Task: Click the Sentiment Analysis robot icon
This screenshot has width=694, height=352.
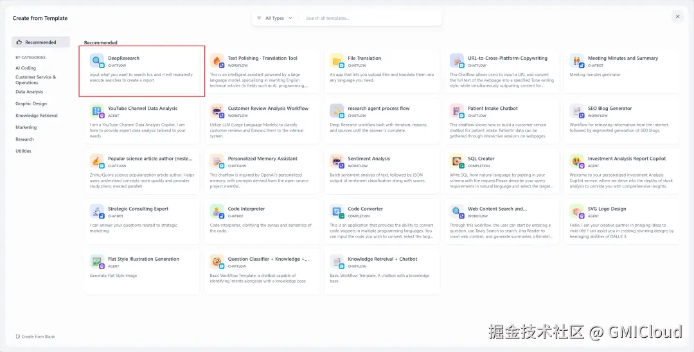Action: [337, 161]
